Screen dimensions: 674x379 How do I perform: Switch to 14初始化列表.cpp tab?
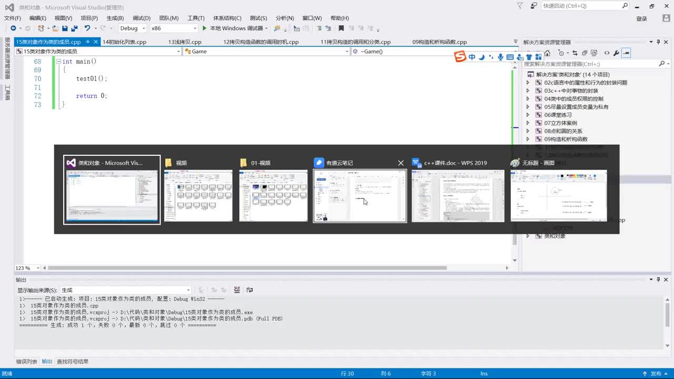coord(124,42)
